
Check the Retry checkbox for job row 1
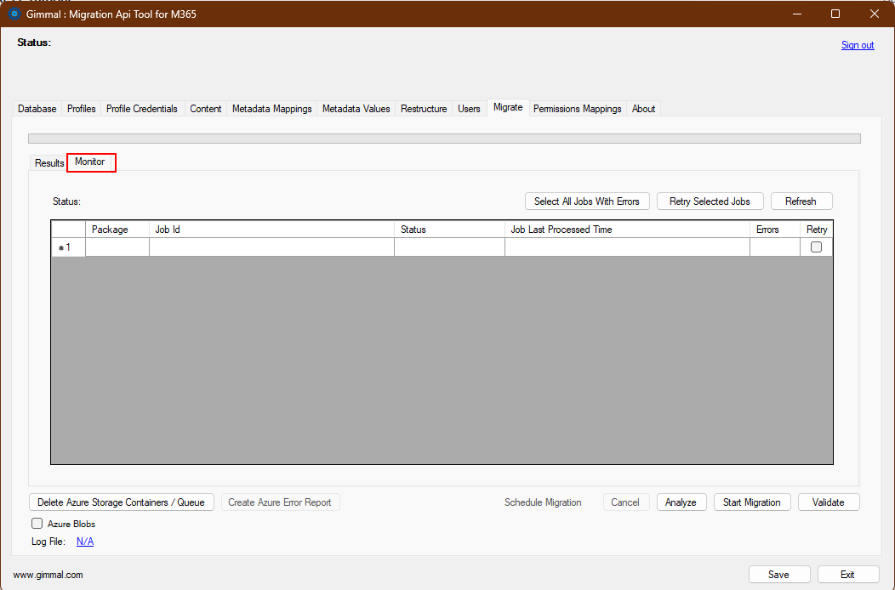815,247
